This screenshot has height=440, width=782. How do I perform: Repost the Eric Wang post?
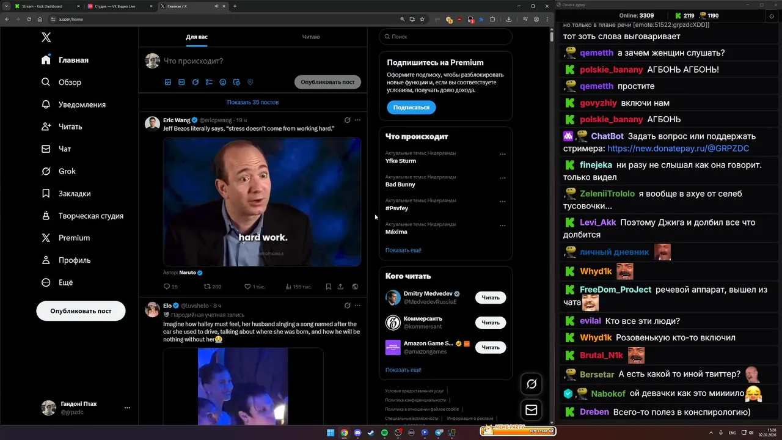click(x=212, y=287)
